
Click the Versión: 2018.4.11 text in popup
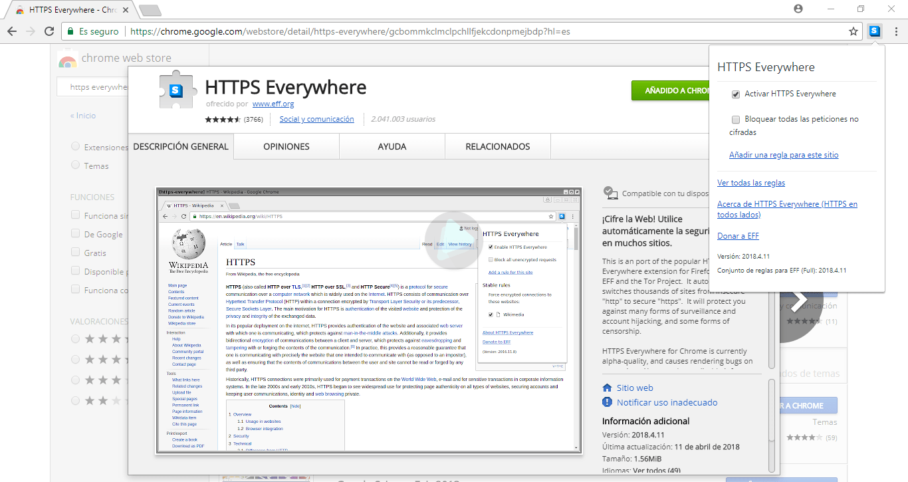[x=743, y=256]
